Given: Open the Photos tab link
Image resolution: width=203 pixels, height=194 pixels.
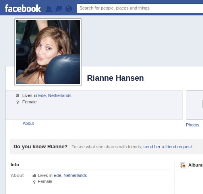Looking at the screenshot, I should pos(193,125).
